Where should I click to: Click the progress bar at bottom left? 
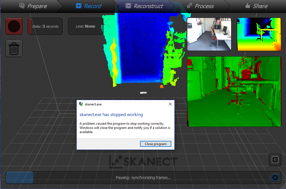[x=19, y=177]
